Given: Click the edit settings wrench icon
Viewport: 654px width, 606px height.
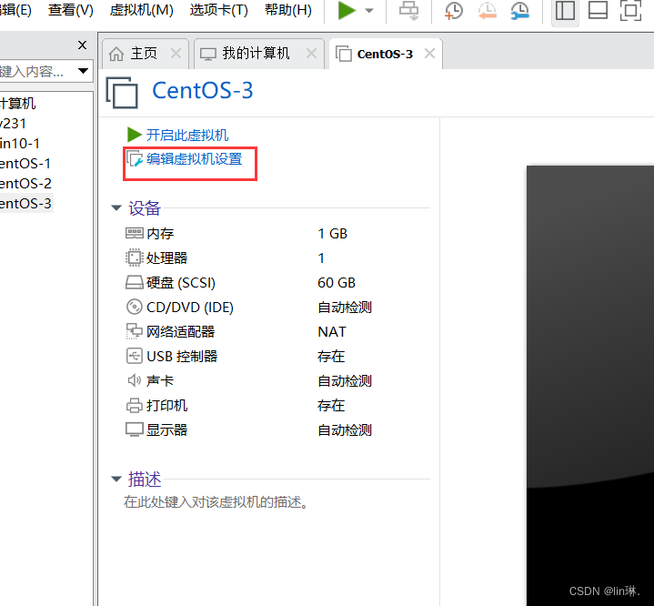Looking at the screenshot, I should 135,159.
